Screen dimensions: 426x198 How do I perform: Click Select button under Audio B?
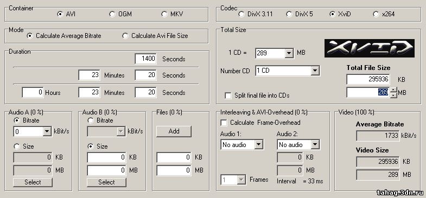point(106,182)
